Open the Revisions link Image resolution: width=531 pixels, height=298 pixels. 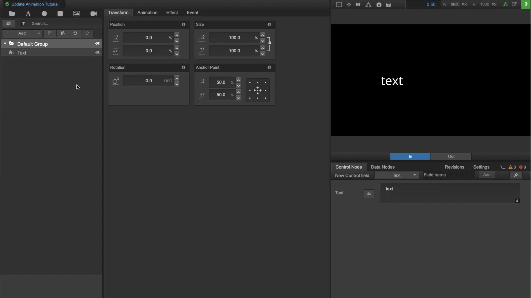454,167
